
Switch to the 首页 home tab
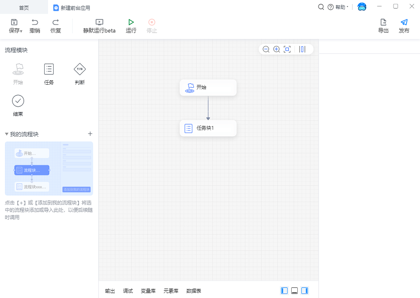[24, 8]
